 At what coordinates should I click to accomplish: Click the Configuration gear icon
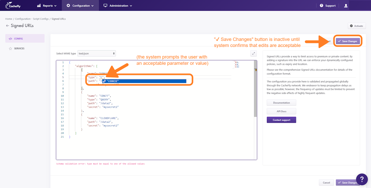68,5
